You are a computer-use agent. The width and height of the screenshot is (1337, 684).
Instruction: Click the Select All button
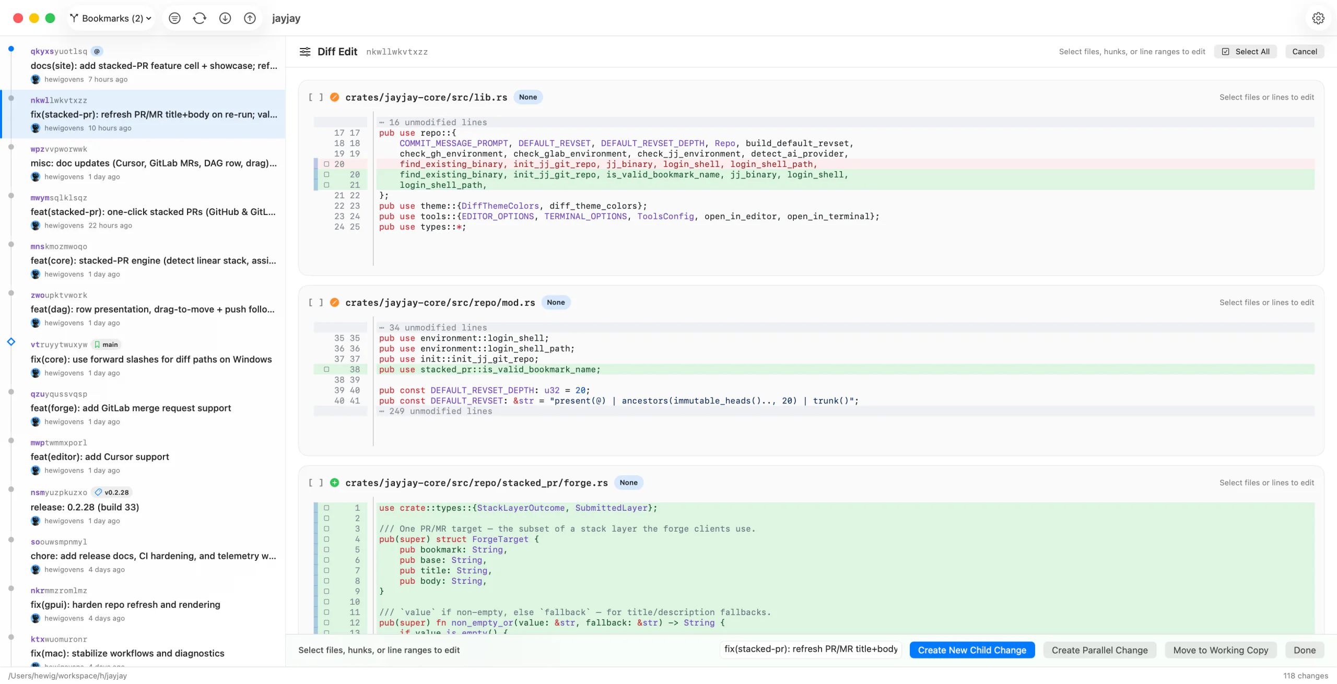[x=1245, y=52]
